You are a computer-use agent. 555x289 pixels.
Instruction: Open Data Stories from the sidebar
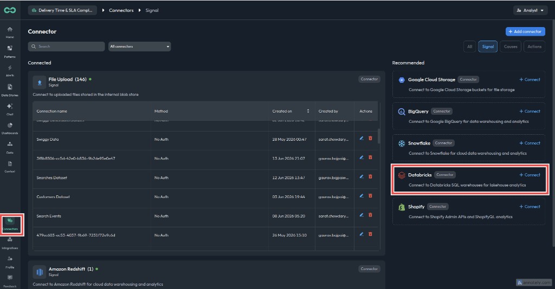click(10, 90)
